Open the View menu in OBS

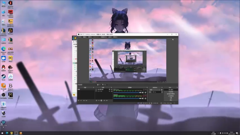coord(90,37)
